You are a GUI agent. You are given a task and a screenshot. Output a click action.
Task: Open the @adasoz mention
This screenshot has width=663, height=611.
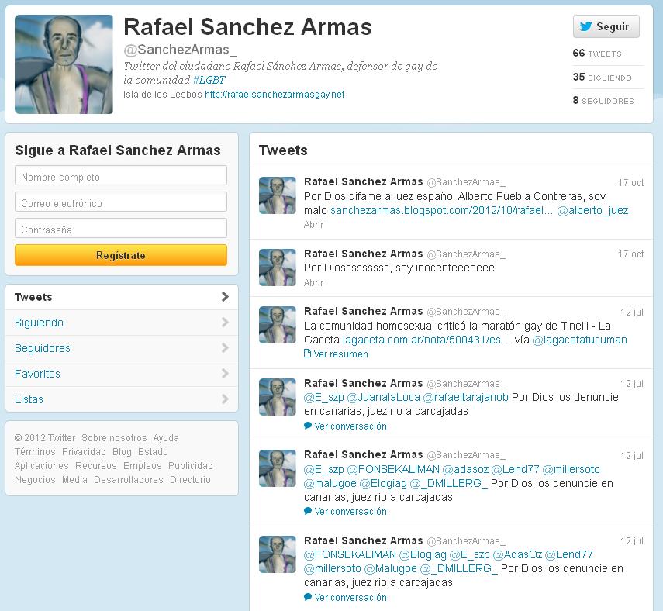click(465, 469)
